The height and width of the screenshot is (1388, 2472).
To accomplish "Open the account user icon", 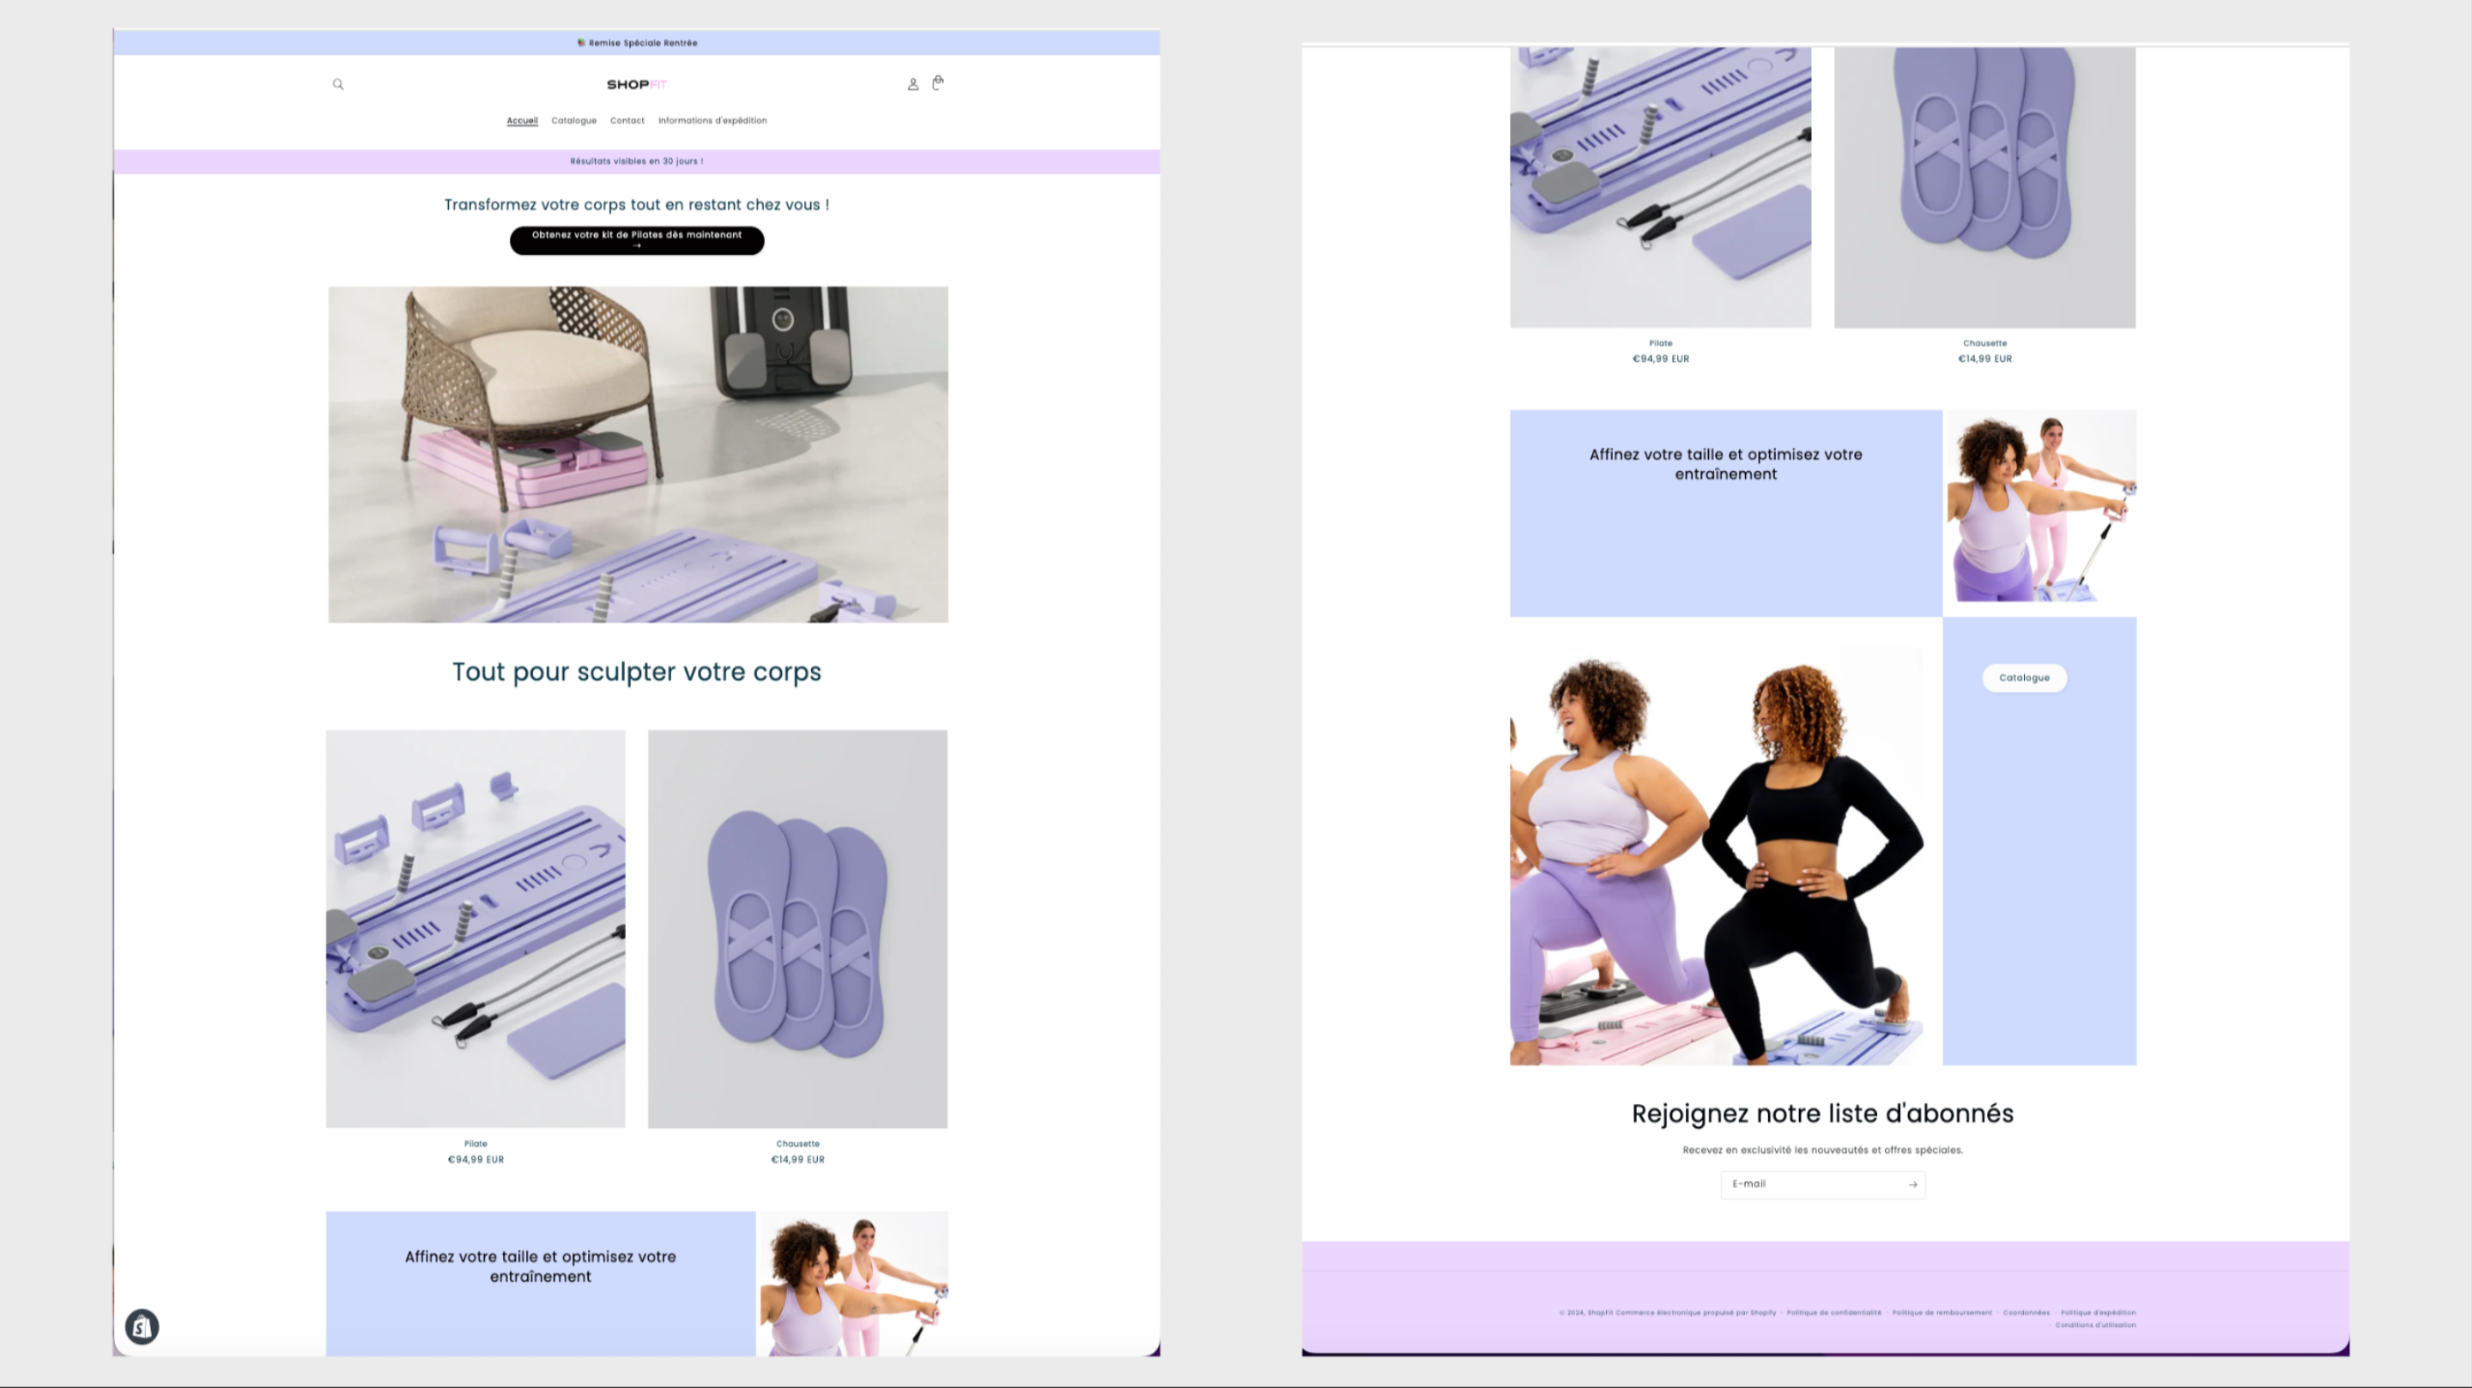I will pyautogui.click(x=912, y=84).
